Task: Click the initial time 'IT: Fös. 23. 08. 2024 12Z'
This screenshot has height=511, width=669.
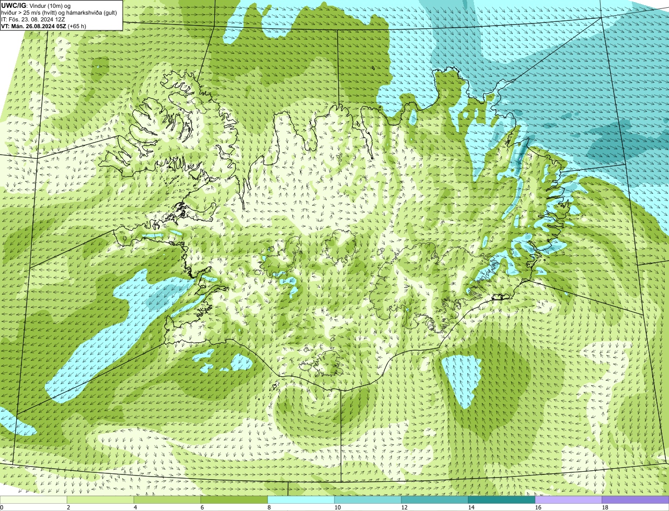Action: pos(33,19)
